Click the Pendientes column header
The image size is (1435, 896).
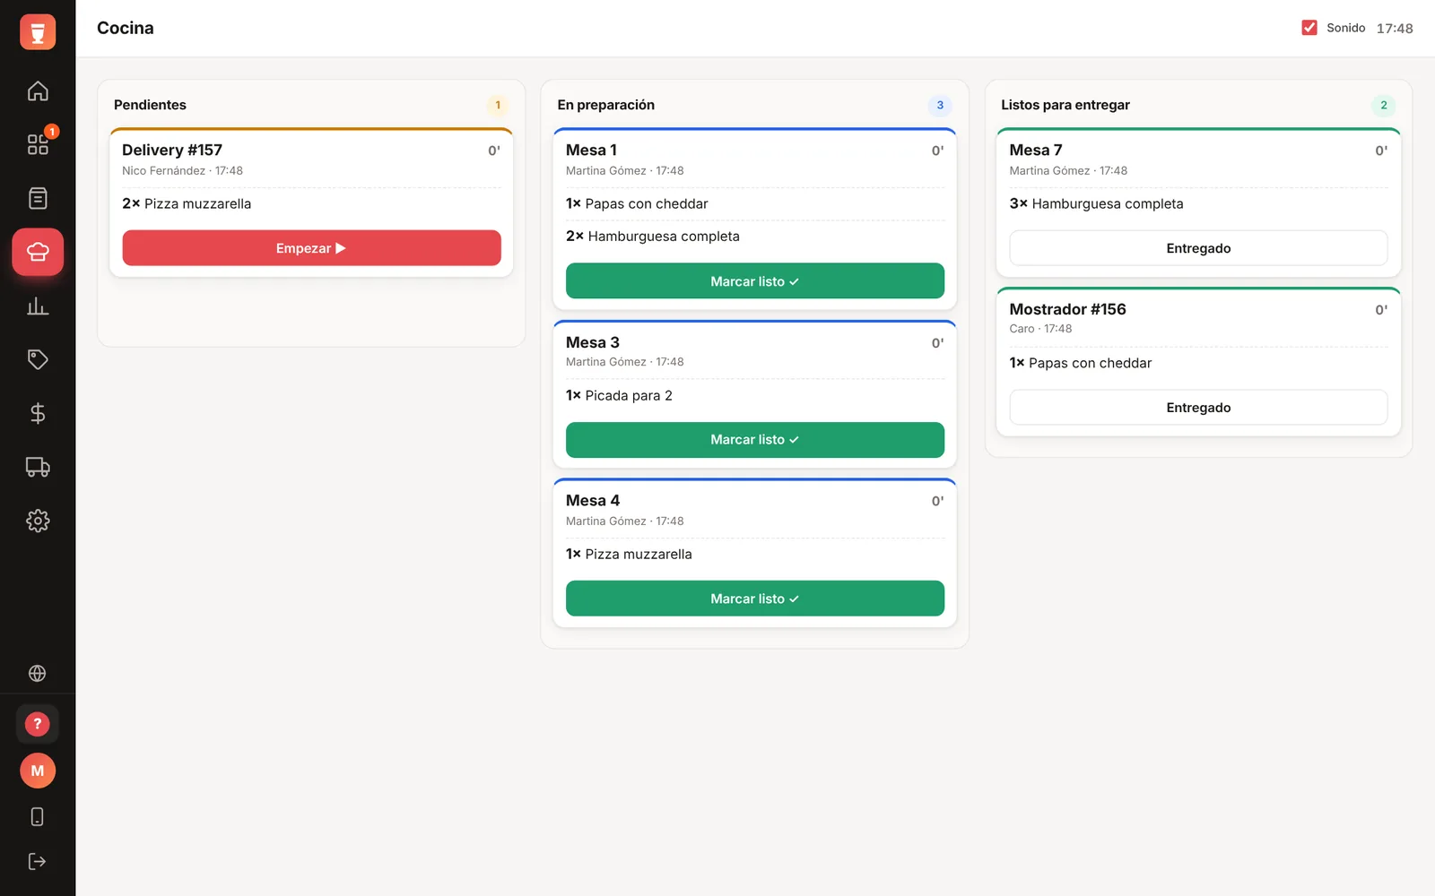point(150,105)
